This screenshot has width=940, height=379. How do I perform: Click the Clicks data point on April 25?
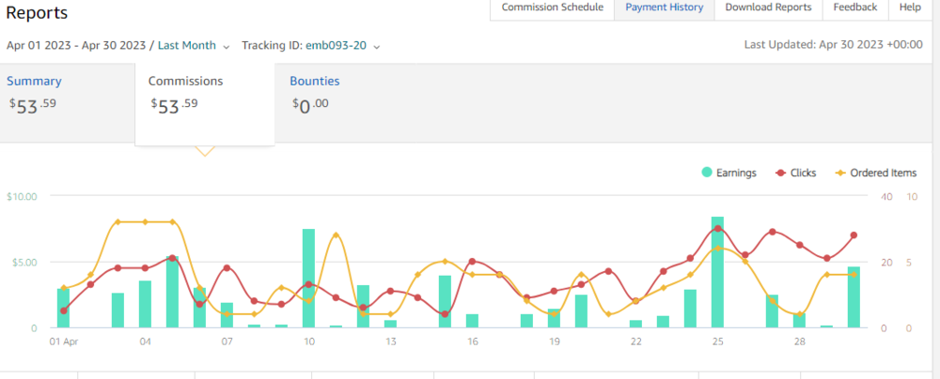point(718,229)
